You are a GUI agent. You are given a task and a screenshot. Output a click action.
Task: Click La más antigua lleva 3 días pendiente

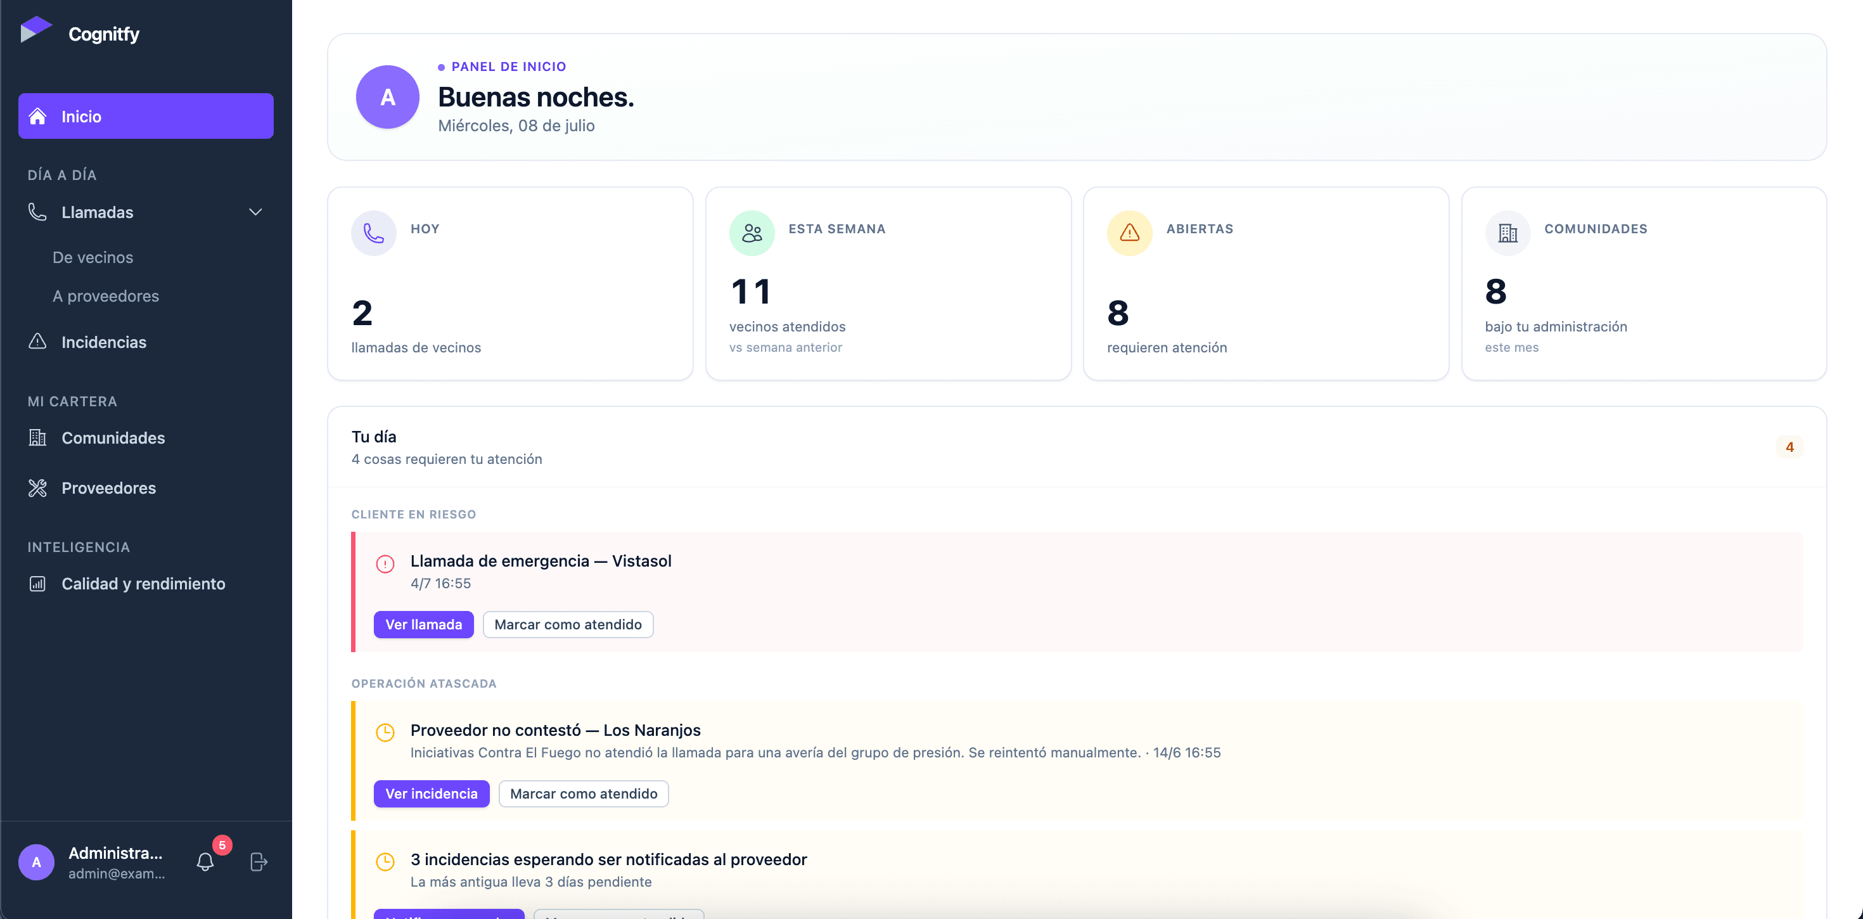point(531,882)
